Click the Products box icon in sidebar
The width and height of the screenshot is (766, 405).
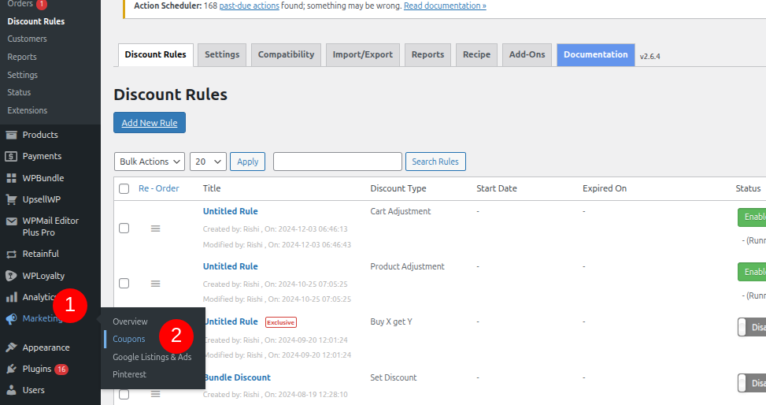pos(11,135)
